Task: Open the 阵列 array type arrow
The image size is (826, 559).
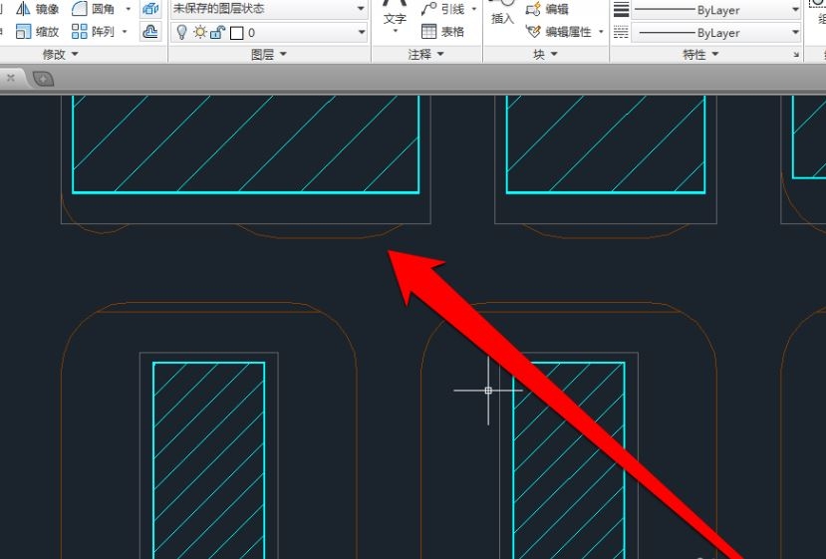Action: coord(125,32)
